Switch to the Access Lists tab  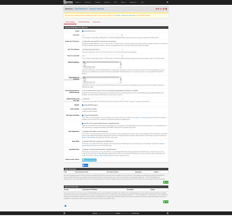96,22
